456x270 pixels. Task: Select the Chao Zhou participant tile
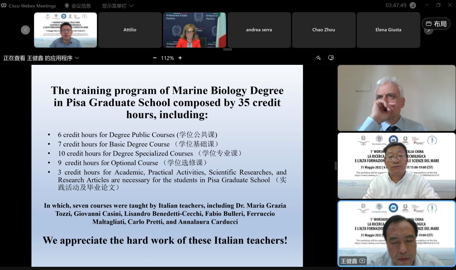tap(323, 30)
